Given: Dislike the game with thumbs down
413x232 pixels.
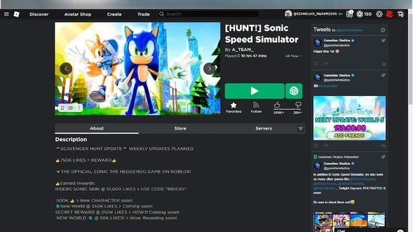Looking at the screenshot, I should click(298, 105).
